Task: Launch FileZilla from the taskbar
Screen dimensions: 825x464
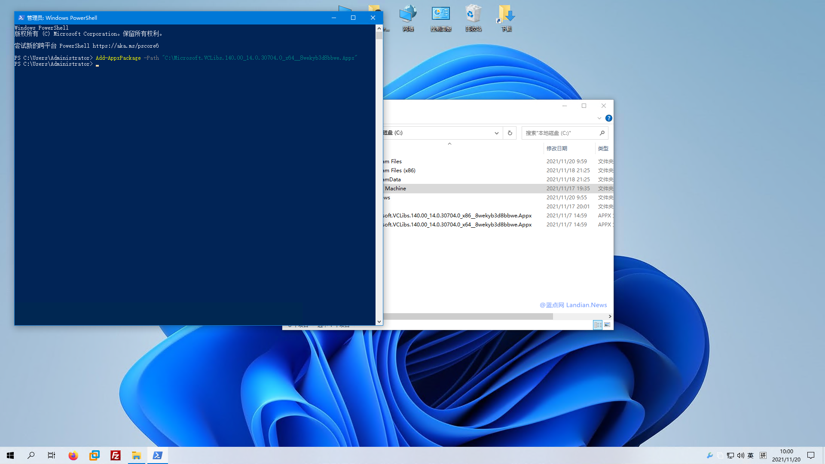Action: click(x=115, y=455)
